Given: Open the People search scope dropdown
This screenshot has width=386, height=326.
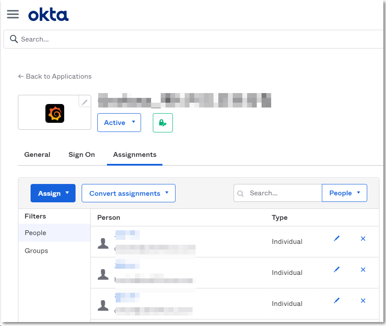Looking at the screenshot, I should (x=345, y=193).
